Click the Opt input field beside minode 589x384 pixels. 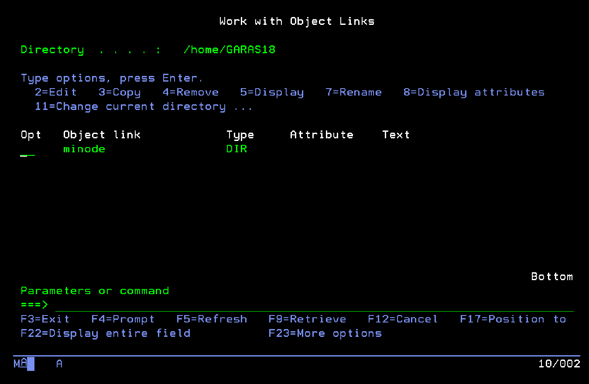pos(27,150)
